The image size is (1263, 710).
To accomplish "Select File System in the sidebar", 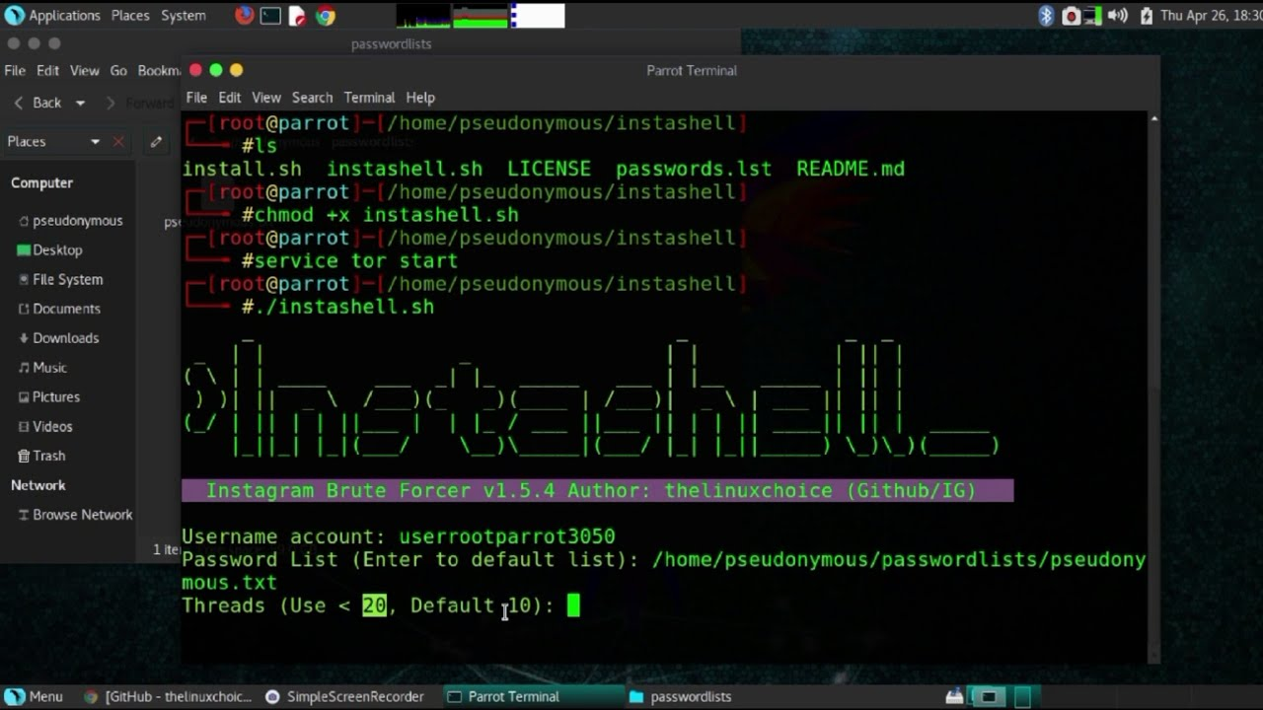I will click(x=59, y=280).
